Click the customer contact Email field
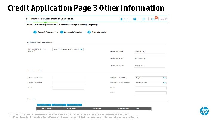Screen dimensions: 215x121 (x=68, y=88)
